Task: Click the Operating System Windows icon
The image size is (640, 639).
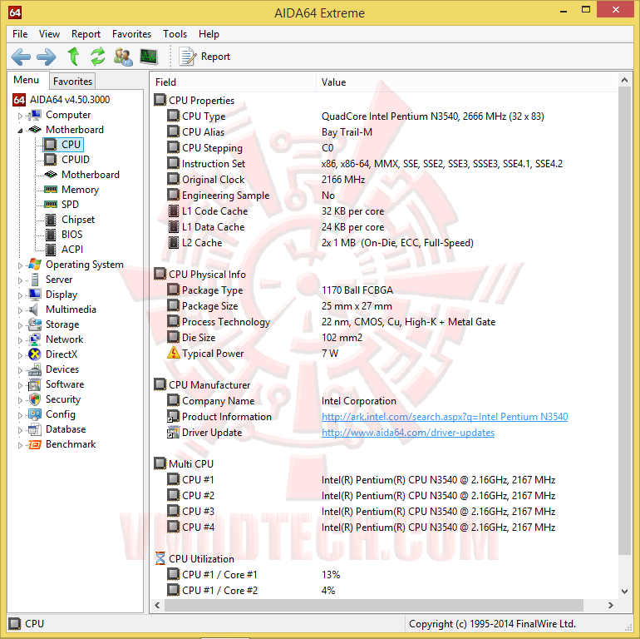Action: pos(35,265)
